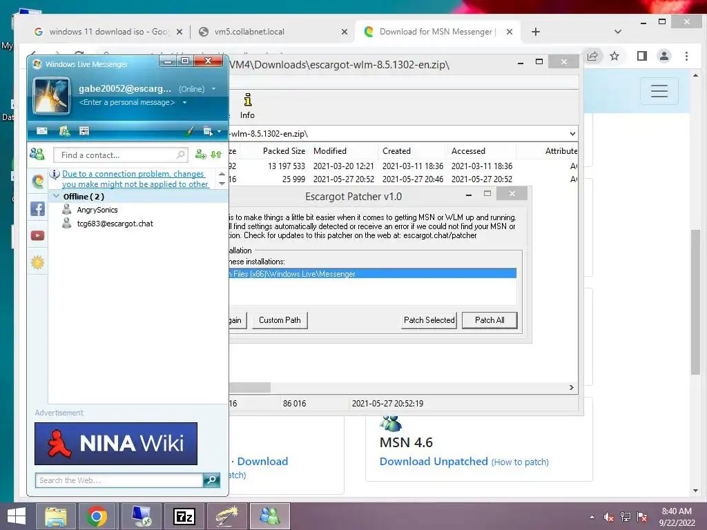Screen dimensions: 707x530
Task: Bookmark this page with the star icon
Action: tap(614, 57)
